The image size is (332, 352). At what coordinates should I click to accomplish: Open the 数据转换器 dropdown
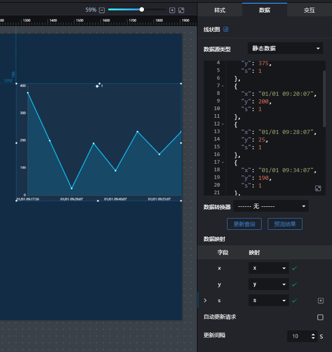[x=271, y=206]
